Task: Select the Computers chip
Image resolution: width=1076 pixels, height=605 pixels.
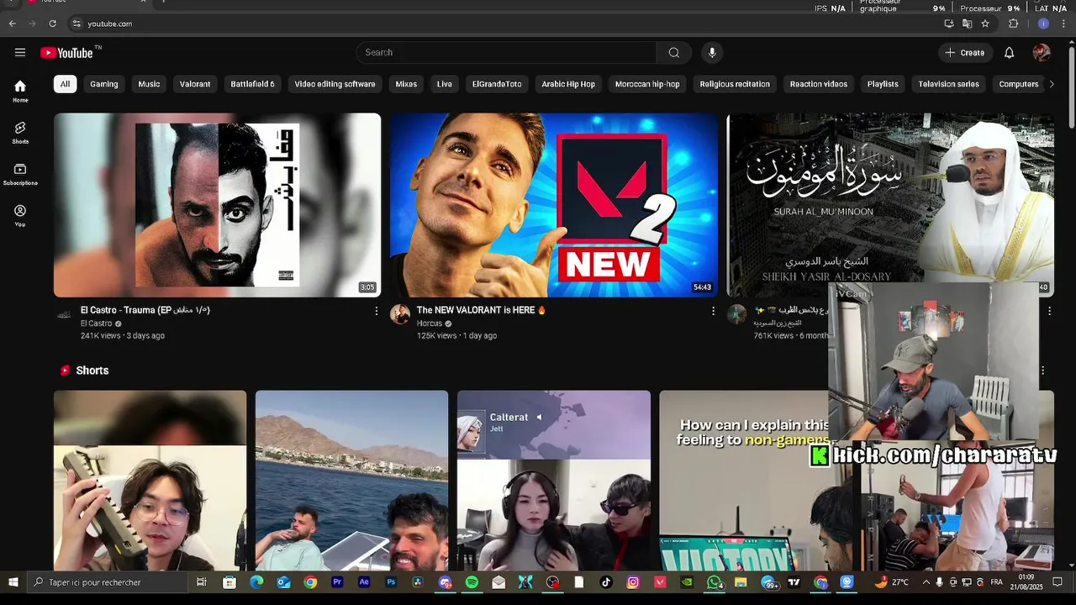Action: [x=1019, y=84]
